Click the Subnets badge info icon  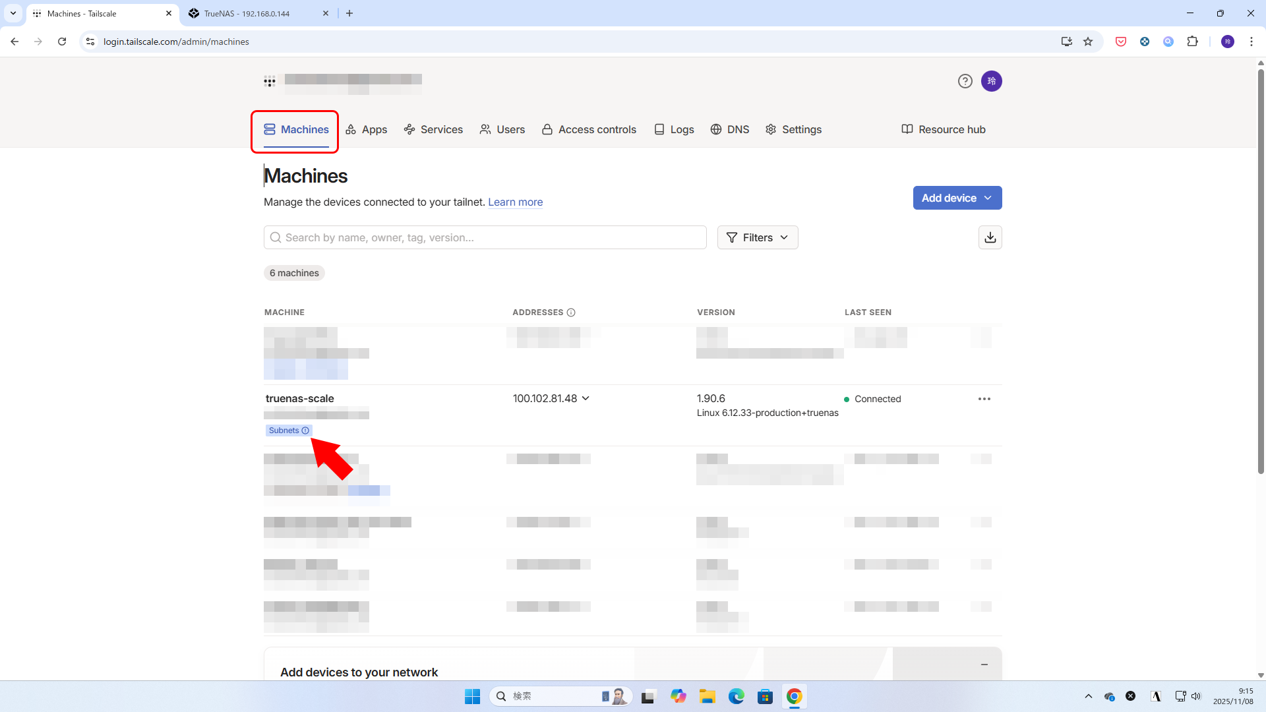(305, 430)
